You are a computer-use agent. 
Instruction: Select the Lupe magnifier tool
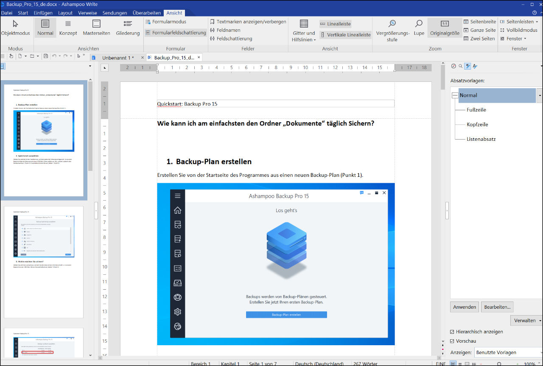click(x=419, y=28)
